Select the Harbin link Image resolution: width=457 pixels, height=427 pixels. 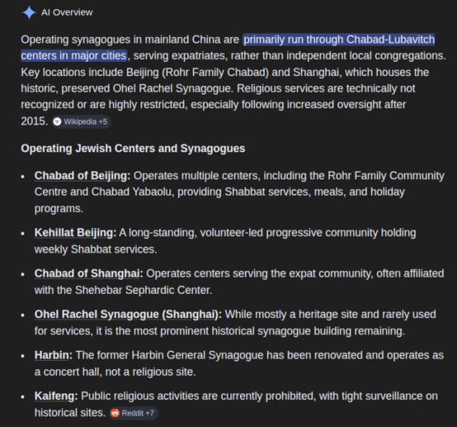[52, 355]
